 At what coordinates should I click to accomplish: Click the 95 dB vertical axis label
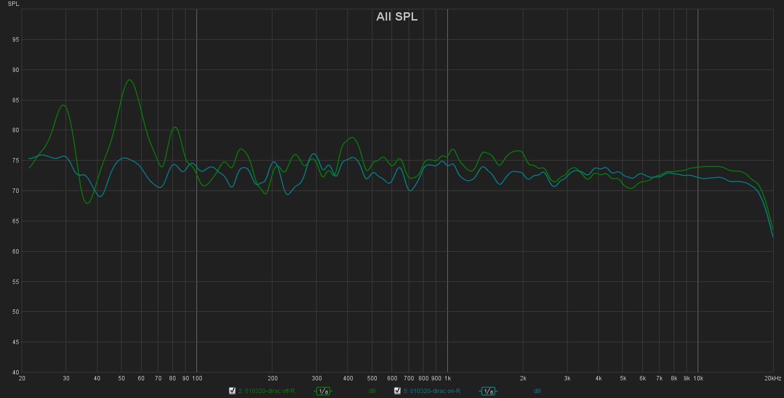point(16,40)
